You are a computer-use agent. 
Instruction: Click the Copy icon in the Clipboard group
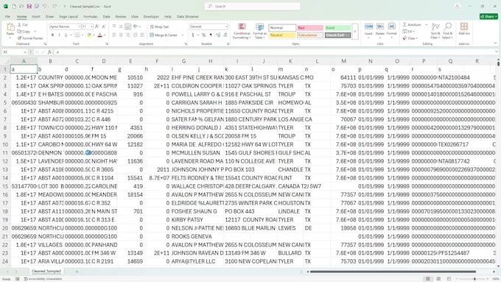19,32
